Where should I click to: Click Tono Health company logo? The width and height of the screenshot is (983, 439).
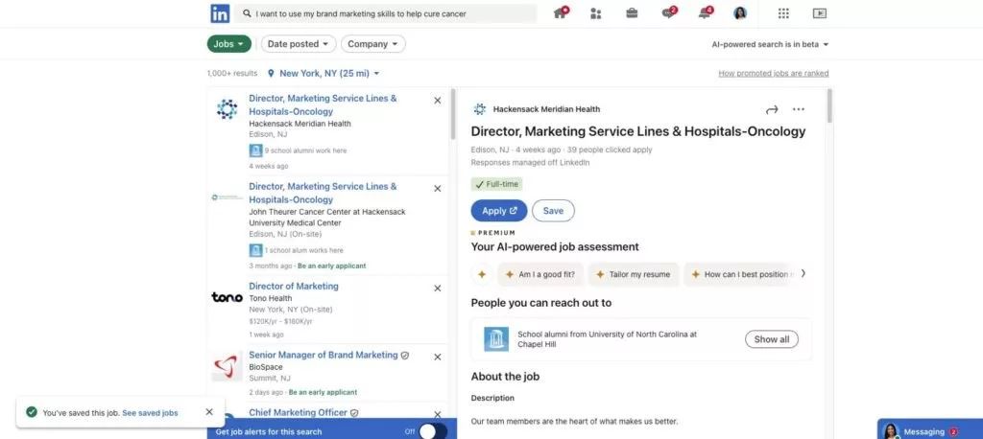coord(227,297)
